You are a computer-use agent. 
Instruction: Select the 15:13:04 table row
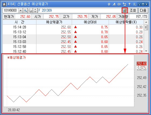pos(73,37)
